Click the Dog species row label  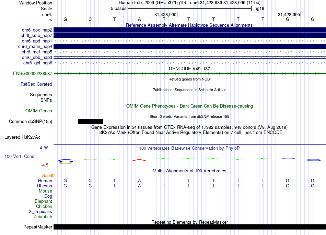tap(48, 196)
